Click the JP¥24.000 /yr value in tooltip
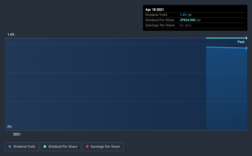252x156 pixels. [x=190, y=20]
